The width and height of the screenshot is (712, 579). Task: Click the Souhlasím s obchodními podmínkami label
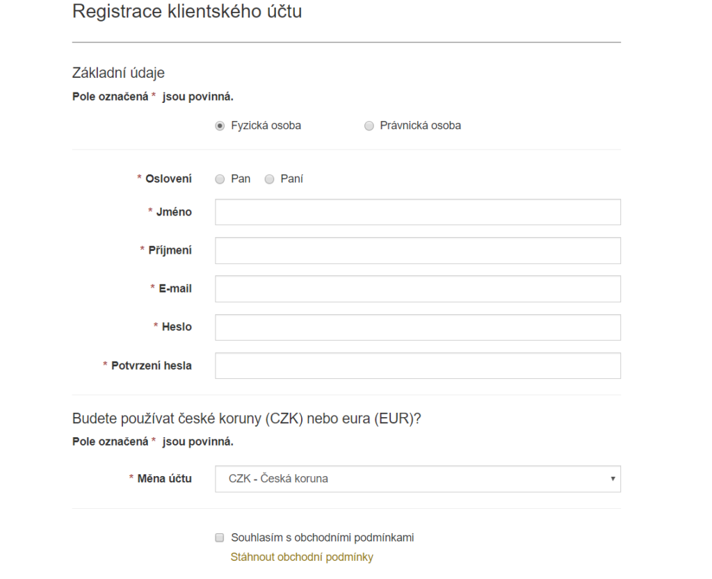[x=323, y=538]
